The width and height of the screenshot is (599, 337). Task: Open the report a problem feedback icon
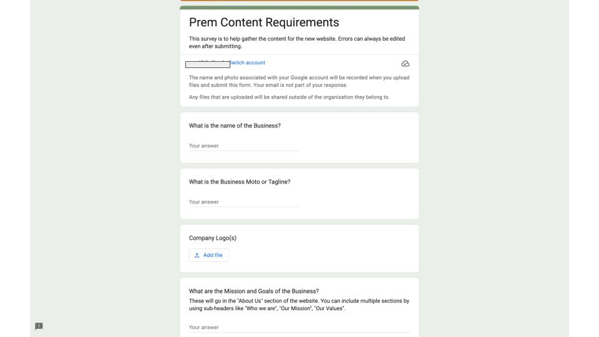39,326
